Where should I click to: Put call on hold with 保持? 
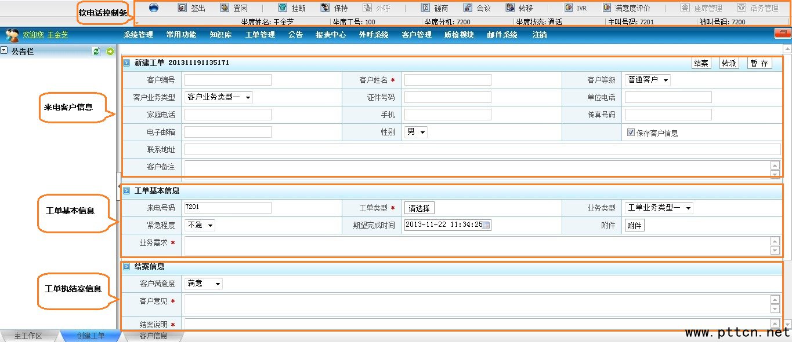325,8
